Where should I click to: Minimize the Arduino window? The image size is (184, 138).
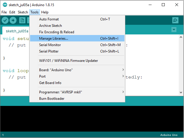click(x=150, y=5)
